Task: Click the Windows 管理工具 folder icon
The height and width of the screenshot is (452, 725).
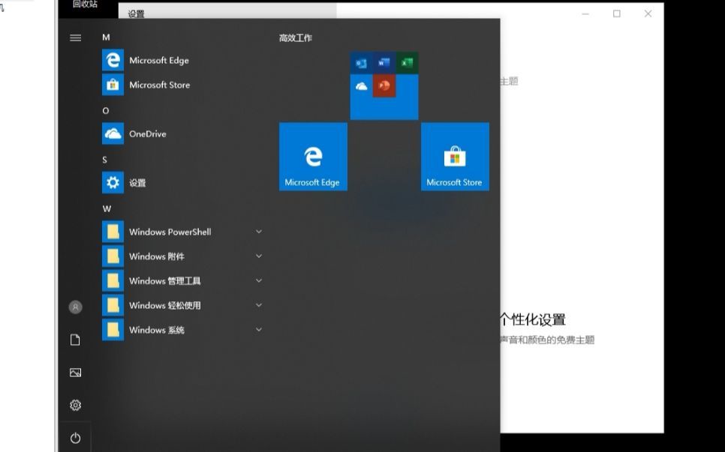Action: coord(113,280)
